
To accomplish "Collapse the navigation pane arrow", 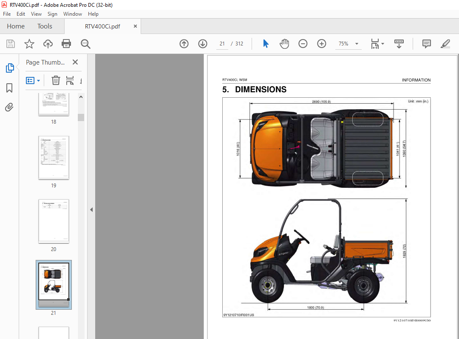I will 91,209.
